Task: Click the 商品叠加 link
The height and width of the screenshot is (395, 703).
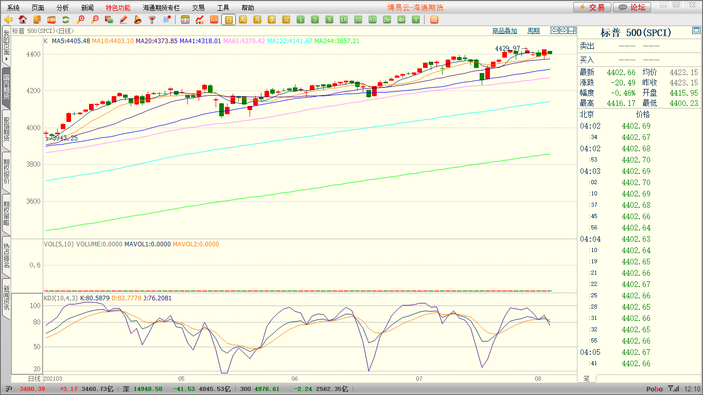Action: click(x=504, y=31)
